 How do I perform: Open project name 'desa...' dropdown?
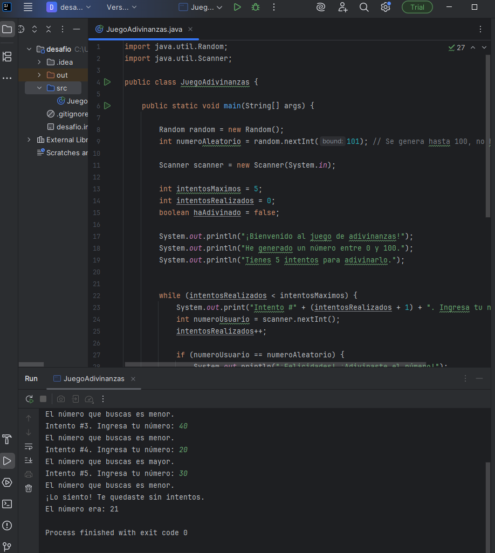pyautogui.click(x=69, y=7)
